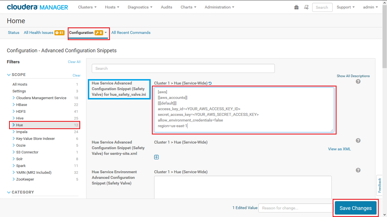
Task: Click View as XML link
Action: (x=339, y=149)
